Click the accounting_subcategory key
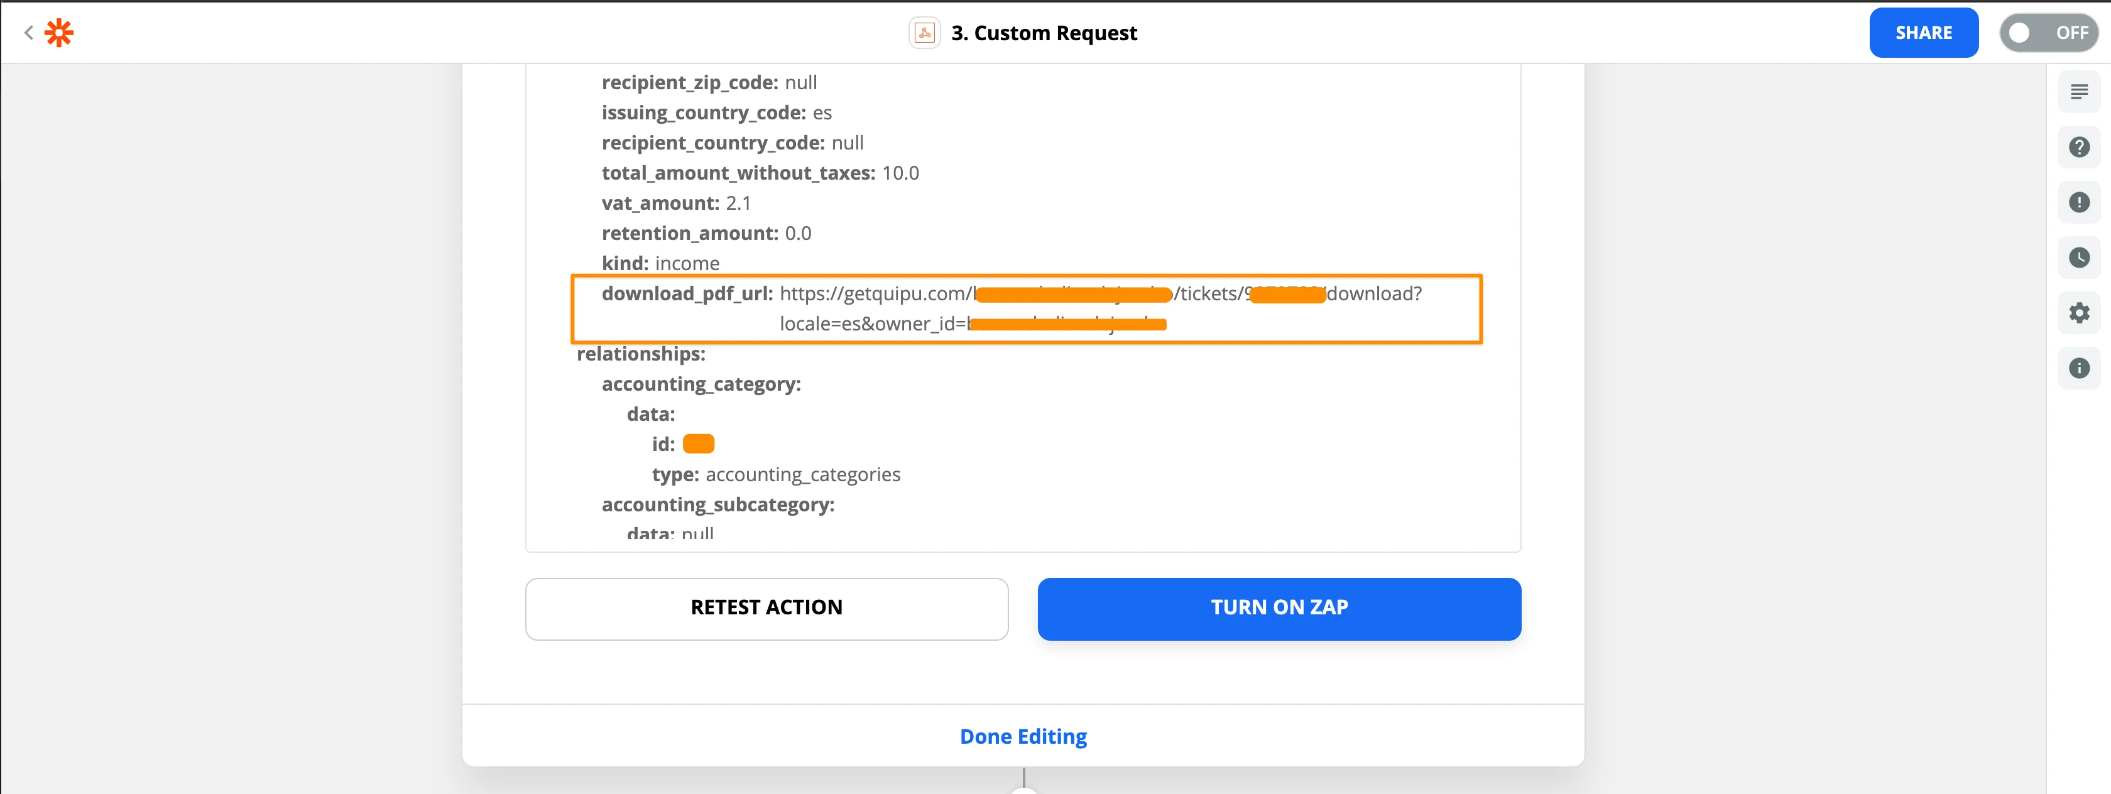The height and width of the screenshot is (794, 2111). pos(718,505)
